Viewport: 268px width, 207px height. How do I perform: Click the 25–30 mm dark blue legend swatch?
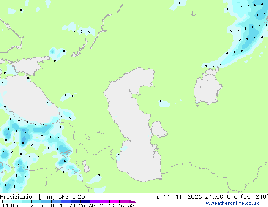85,202
